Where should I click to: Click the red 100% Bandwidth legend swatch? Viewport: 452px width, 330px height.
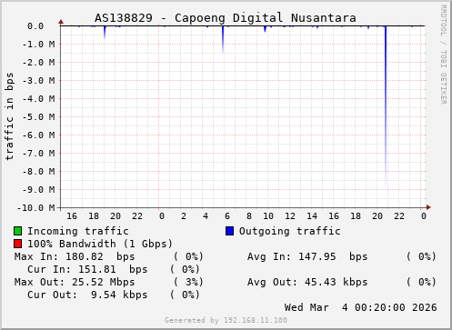coord(17,244)
